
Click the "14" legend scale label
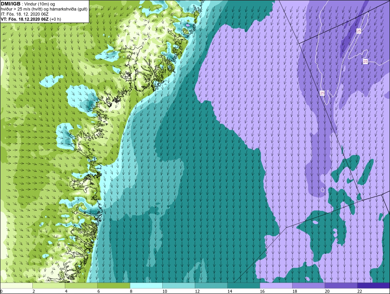[230, 292]
